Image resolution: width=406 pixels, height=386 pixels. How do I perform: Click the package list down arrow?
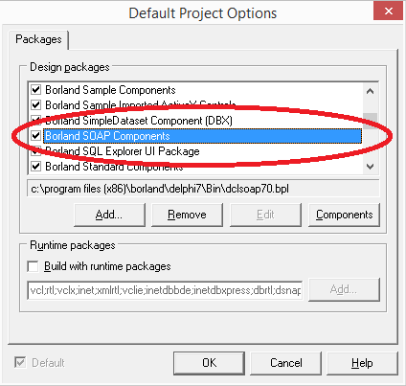coord(371,167)
